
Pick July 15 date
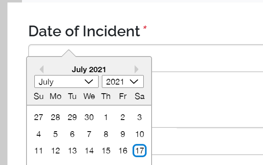pyautogui.click(x=106, y=151)
